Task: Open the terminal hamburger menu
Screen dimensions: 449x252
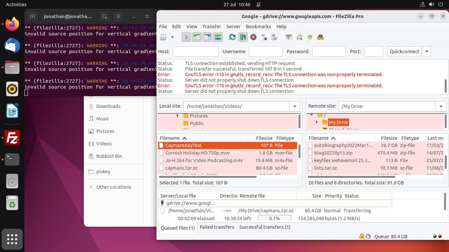Action: (118, 16)
